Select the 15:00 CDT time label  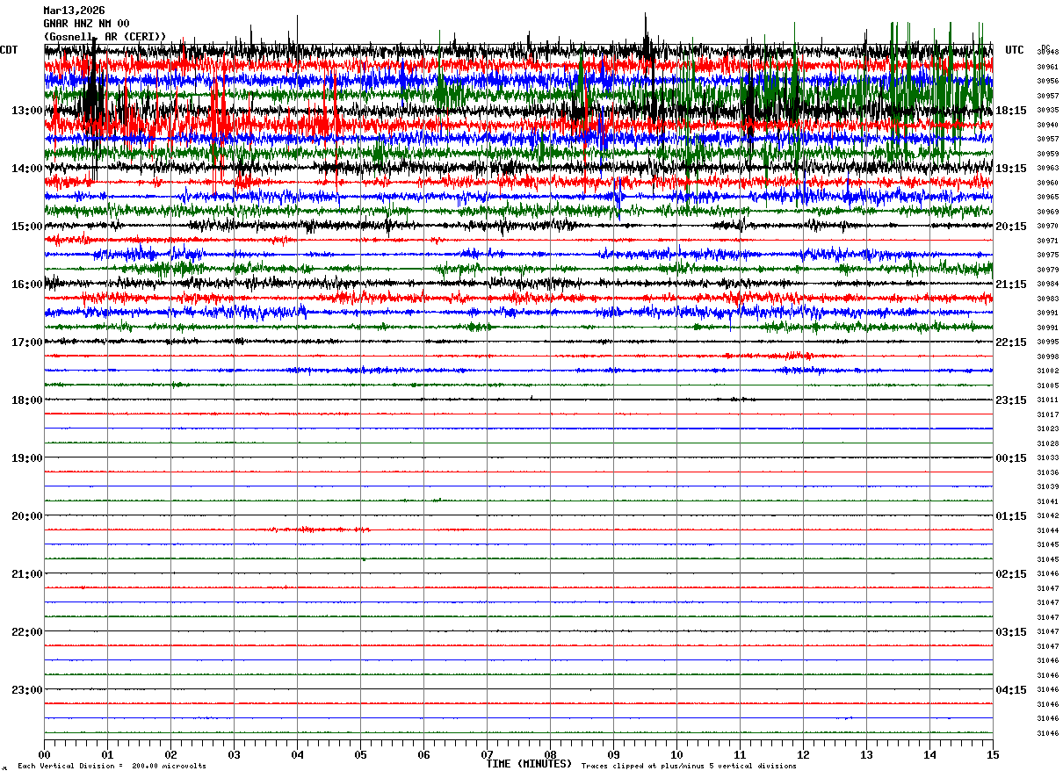click(x=27, y=227)
